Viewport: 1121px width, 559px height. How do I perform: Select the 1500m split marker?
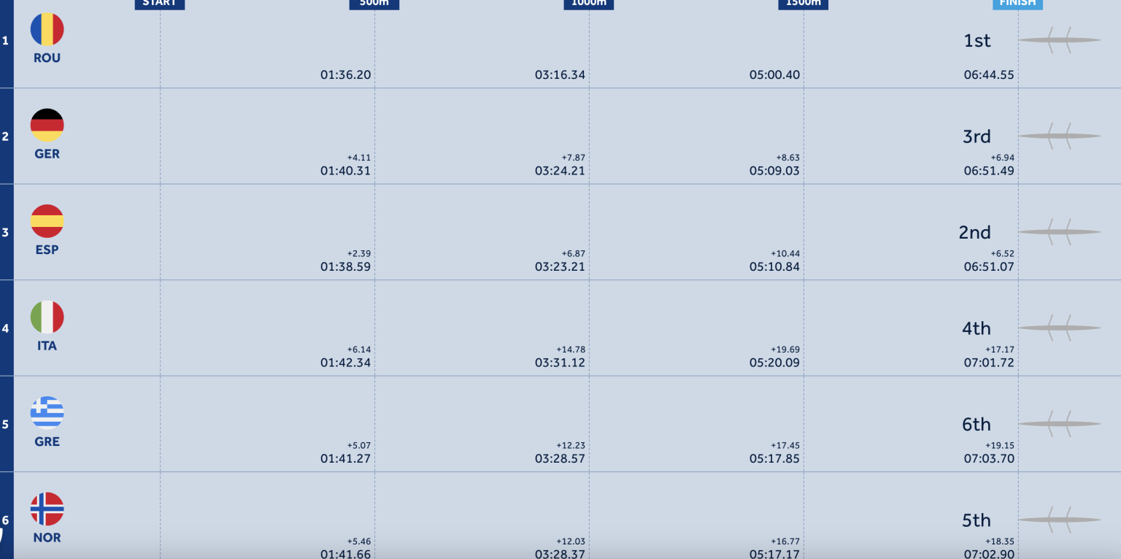pyautogui.click(x=803, y=4)
